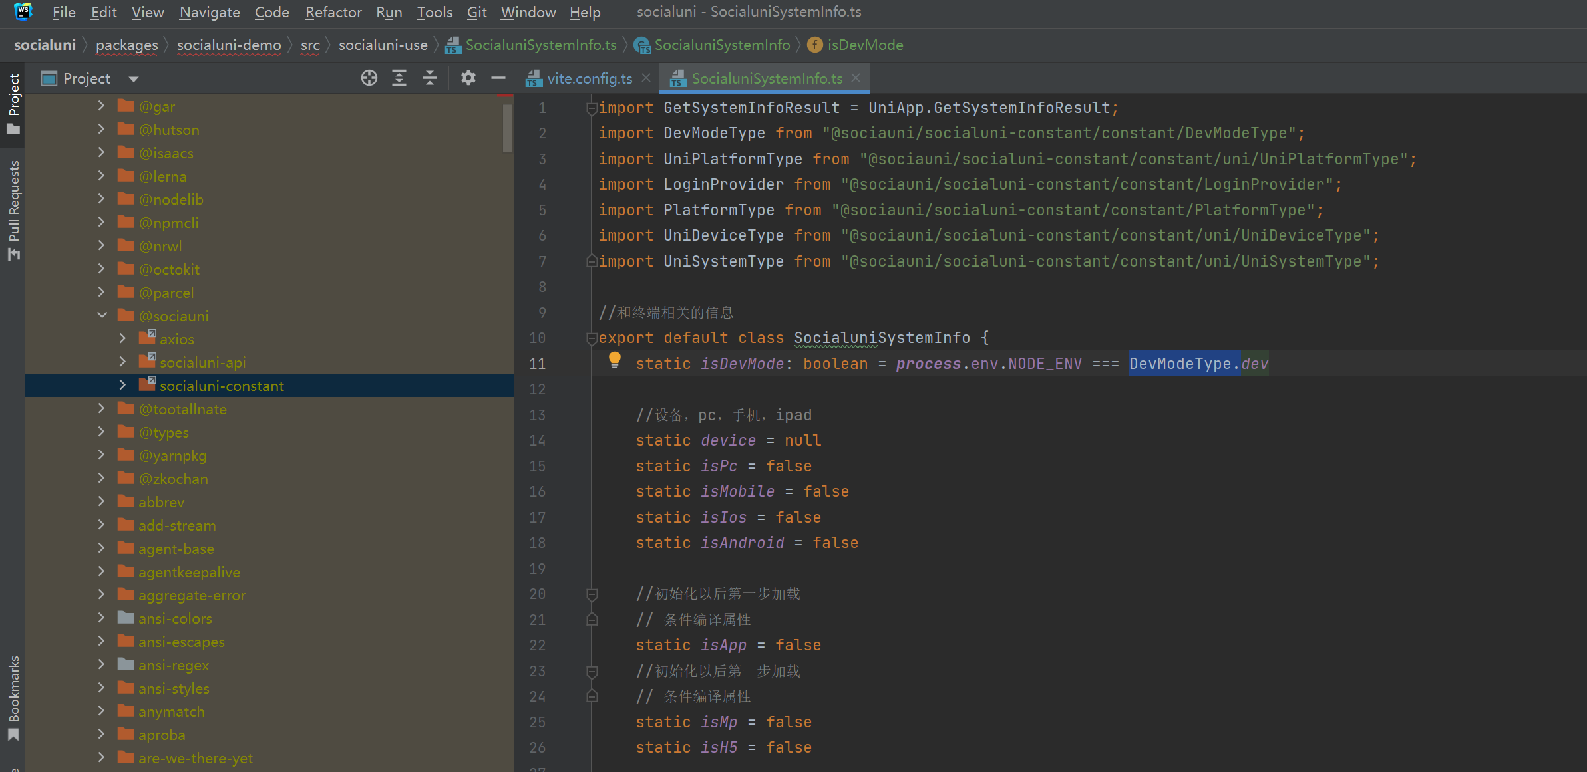
Task: Open Project view settings gear
Action: click(x=468, y=78)
